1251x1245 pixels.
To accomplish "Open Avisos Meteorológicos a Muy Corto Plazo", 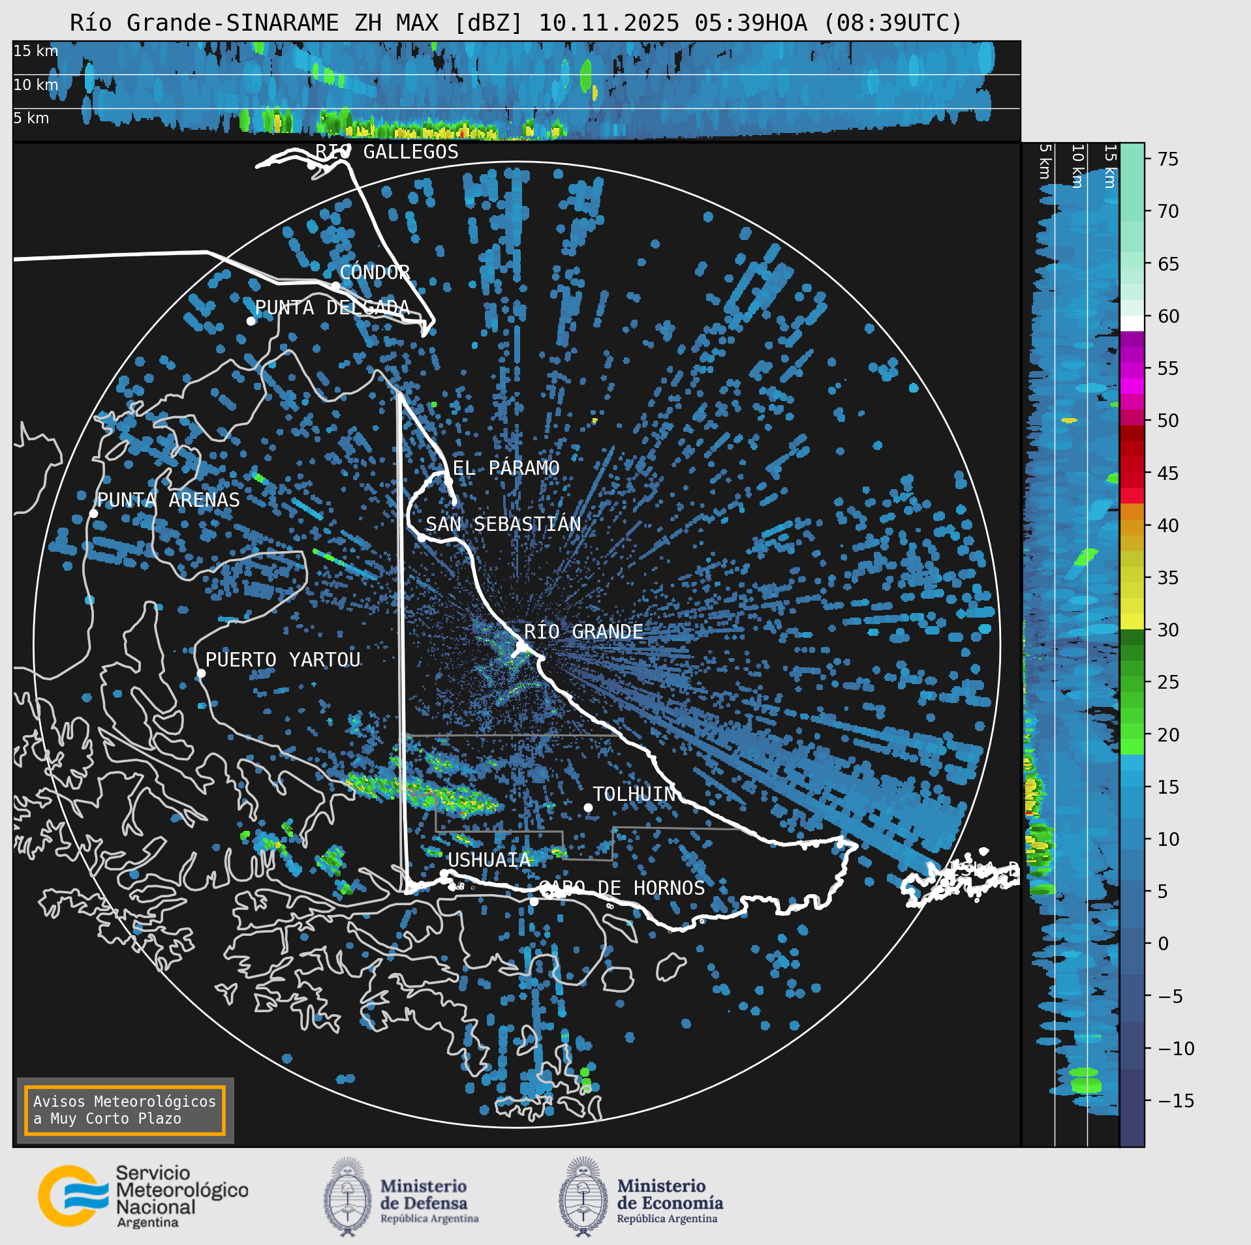I will tap(125, 1110).
